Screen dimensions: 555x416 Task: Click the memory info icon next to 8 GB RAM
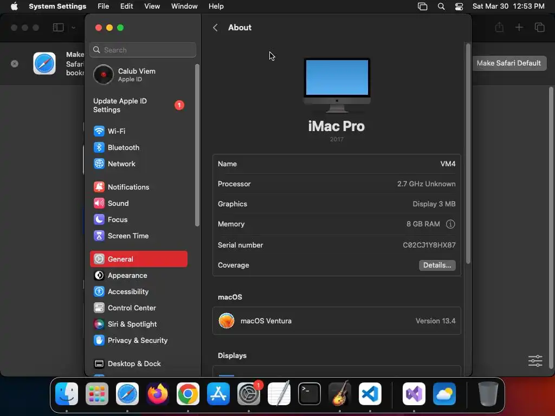450,224
